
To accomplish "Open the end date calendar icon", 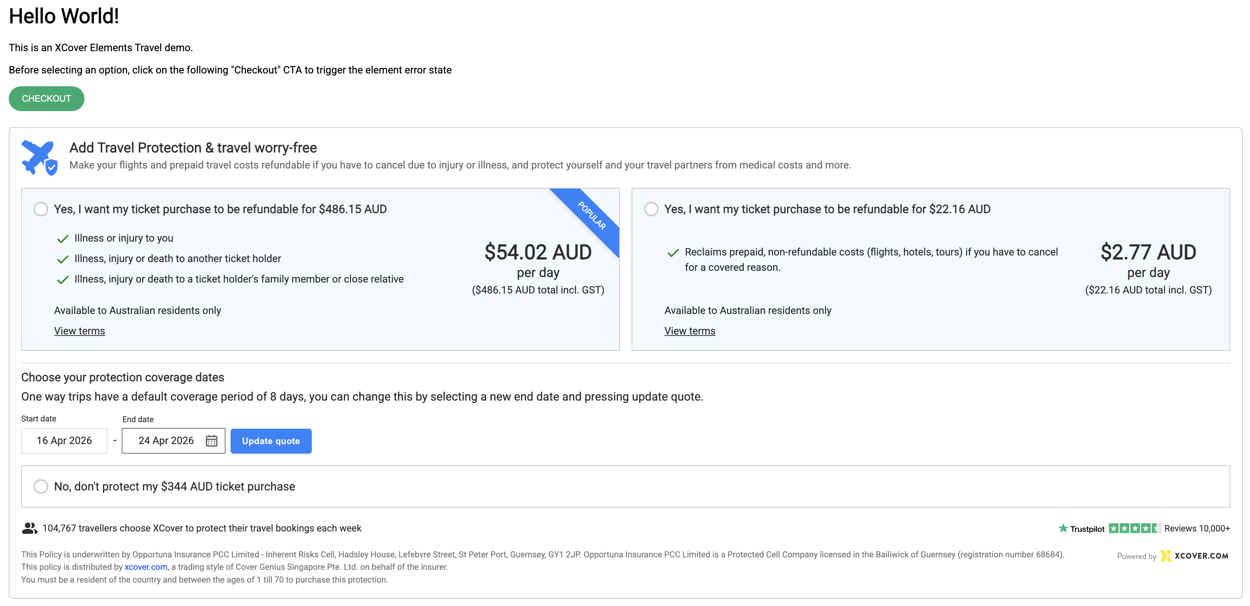I will [211, 440].
